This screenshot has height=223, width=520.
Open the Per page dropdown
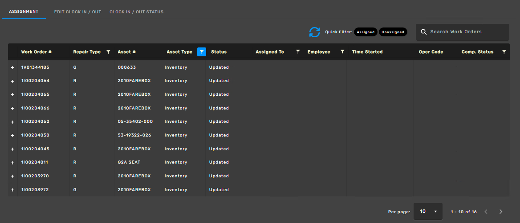pos(428,211)
